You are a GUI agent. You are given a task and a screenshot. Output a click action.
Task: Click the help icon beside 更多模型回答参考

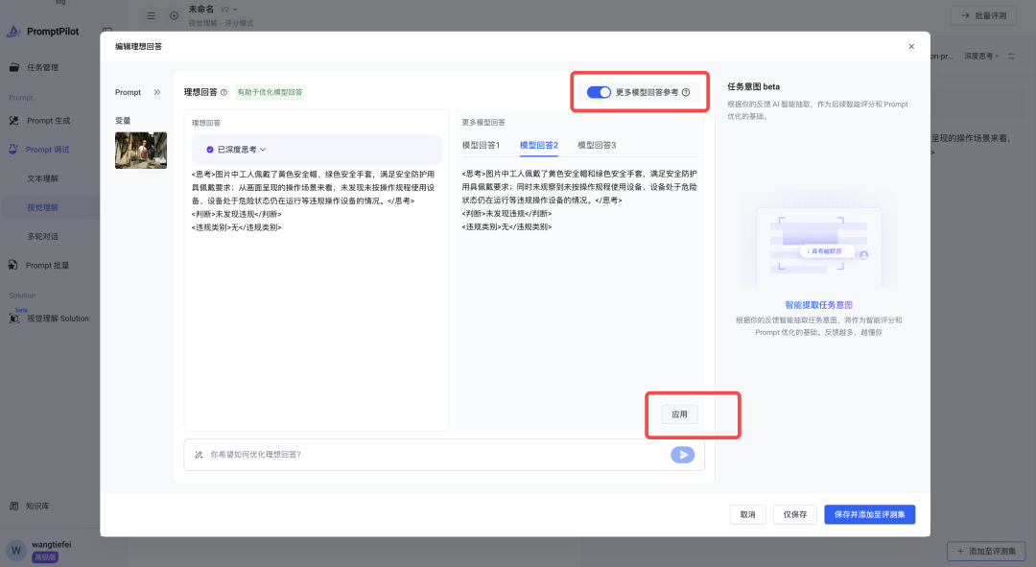[x=686, y=92]
